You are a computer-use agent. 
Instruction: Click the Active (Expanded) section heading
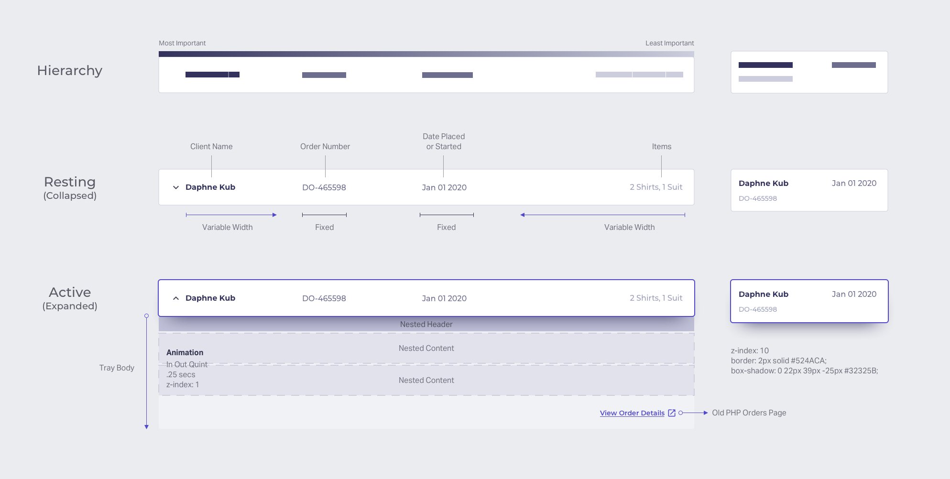point(70,298)
